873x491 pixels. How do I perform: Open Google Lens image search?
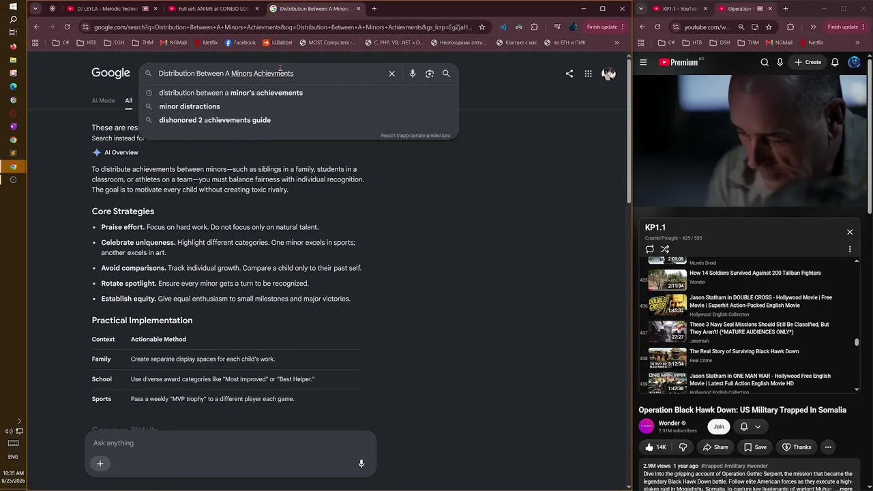point(430,74)
